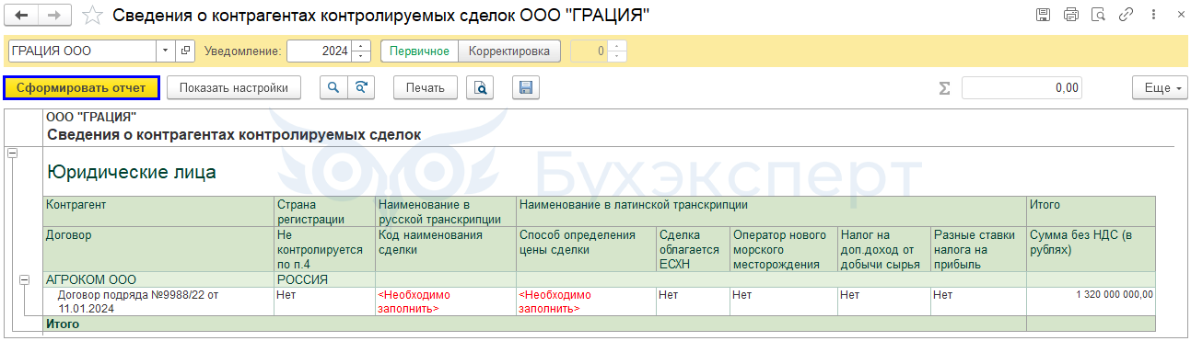This screenshot has height=341, width=1191.
Task: Click the Печать button
Action: [426, 87]
